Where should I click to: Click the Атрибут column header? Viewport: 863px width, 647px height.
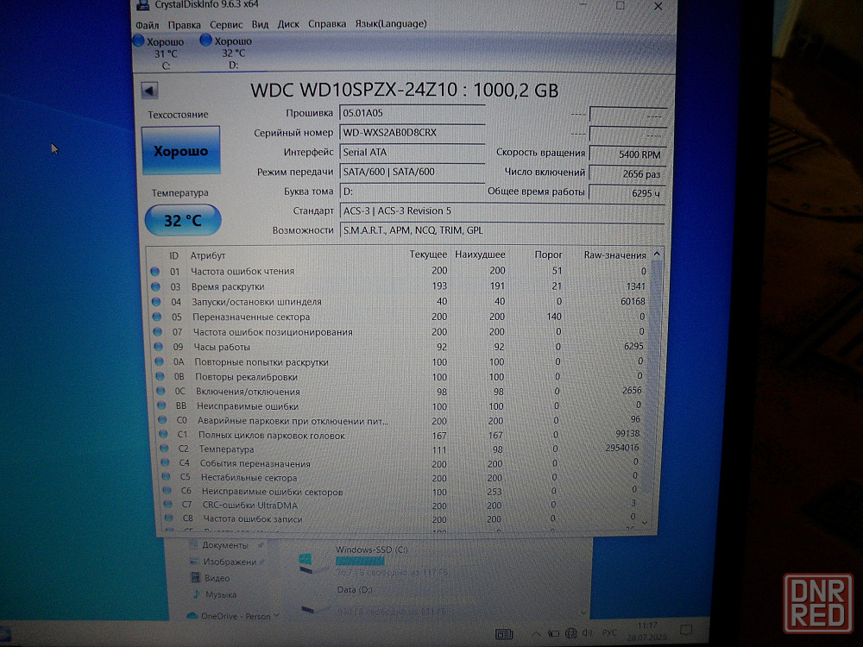tap(207, 256)
